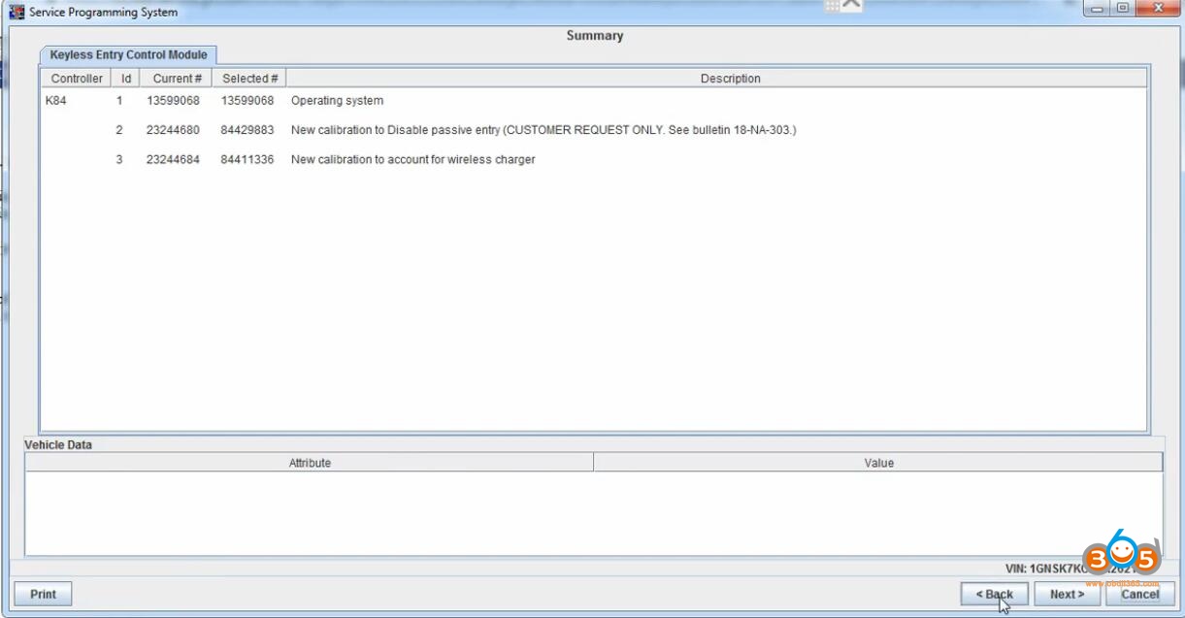Go back using the Back button
Screen dimensions: 1185x618
(993, 593)
